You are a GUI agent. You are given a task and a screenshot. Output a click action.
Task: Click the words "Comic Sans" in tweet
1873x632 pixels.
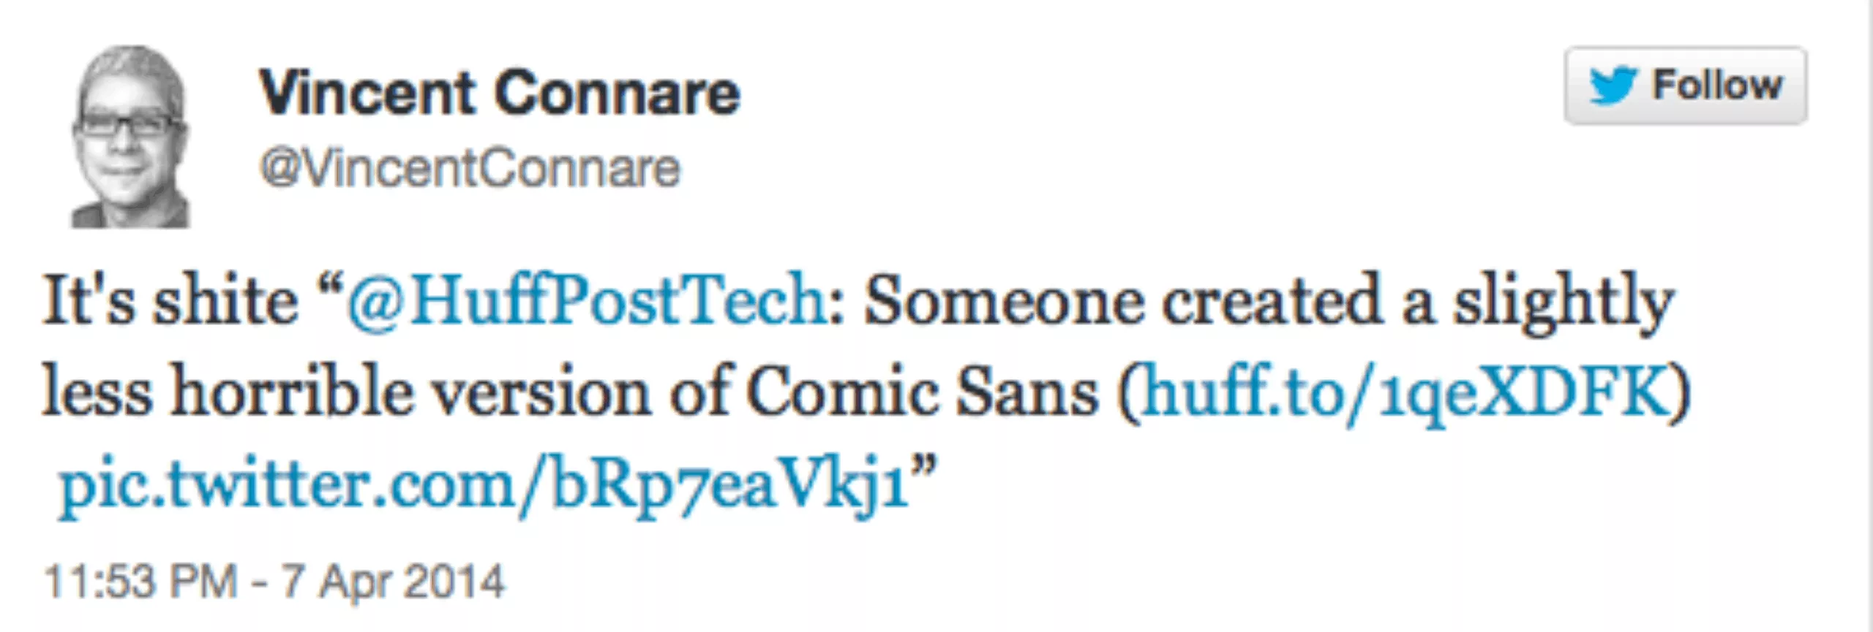point(922,392)
